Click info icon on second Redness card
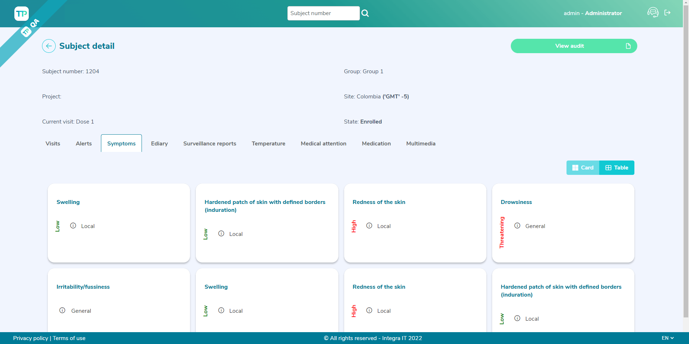 [x=369, y=310]
